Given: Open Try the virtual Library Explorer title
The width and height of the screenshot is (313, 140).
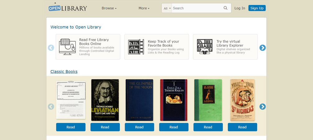Looking at the screenshot, I should click(230, 43).
